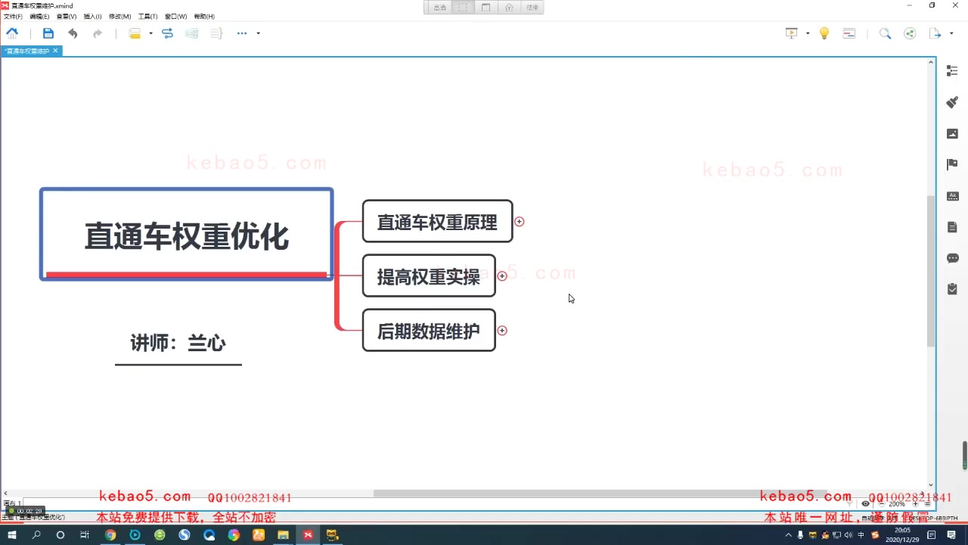Open the Task Info panel

coord(952,289)
